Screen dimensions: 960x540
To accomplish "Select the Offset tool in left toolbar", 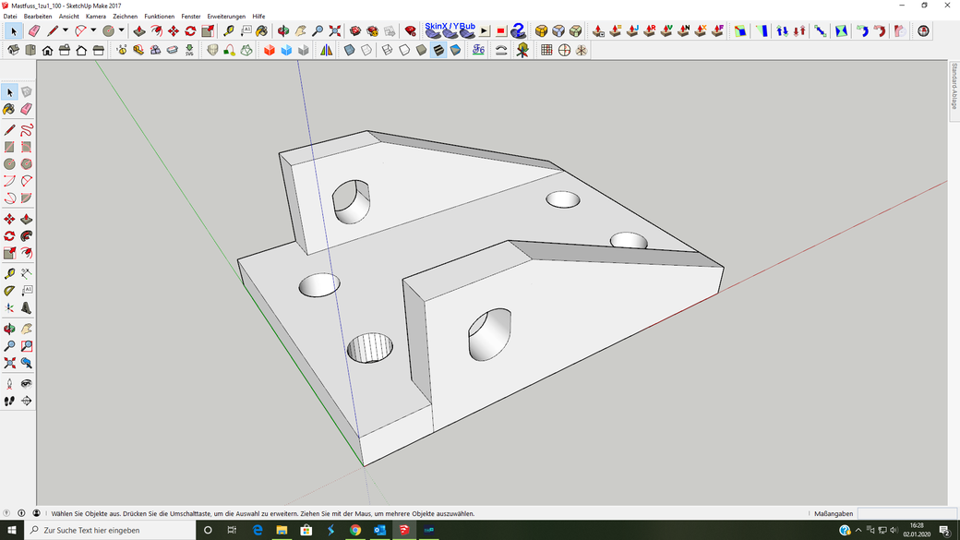I will pos(27,253).
